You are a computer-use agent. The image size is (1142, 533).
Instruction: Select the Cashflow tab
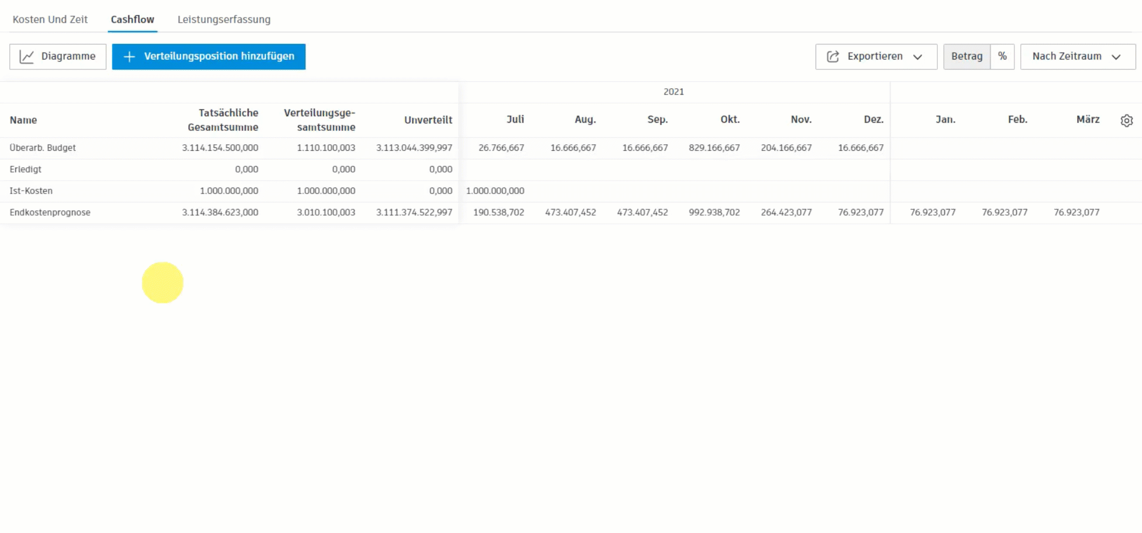(132, 19)
